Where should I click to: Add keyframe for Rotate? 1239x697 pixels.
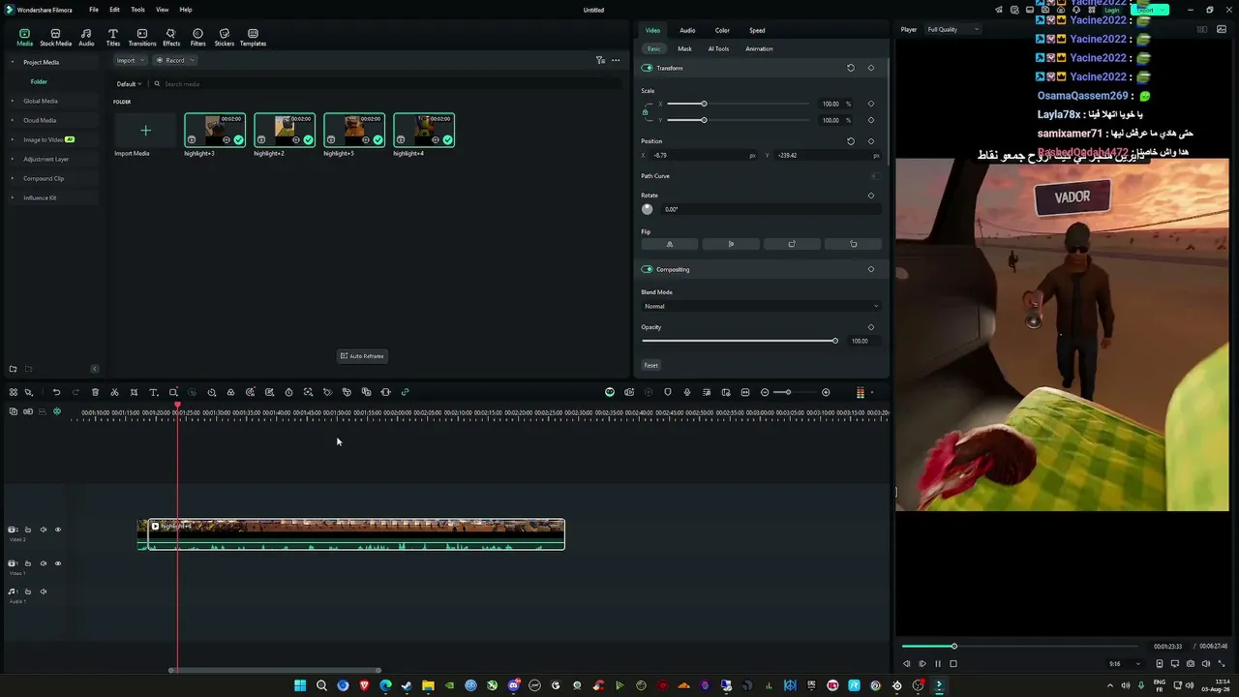[871, 196]
